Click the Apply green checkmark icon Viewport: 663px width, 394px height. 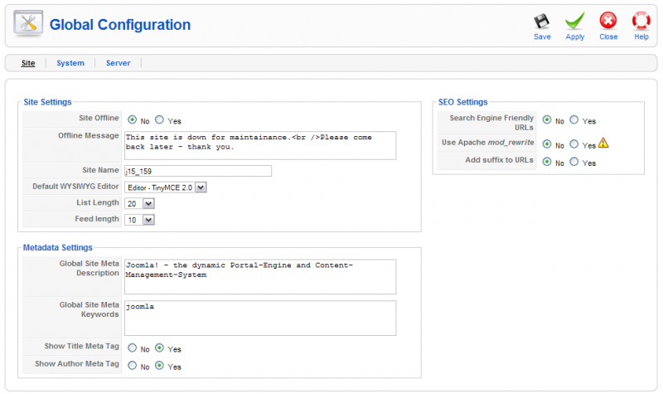[574, 21]
